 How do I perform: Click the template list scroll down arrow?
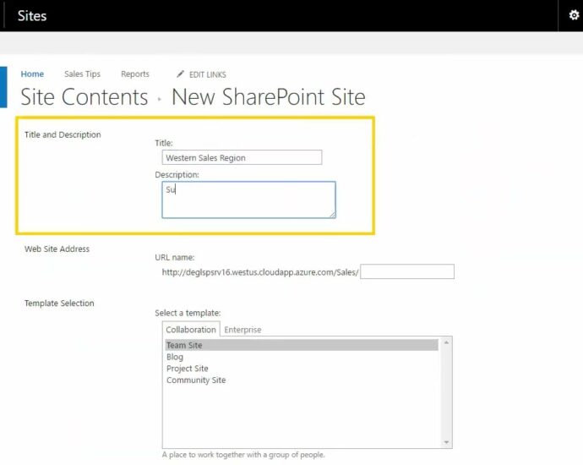point(447,442)
